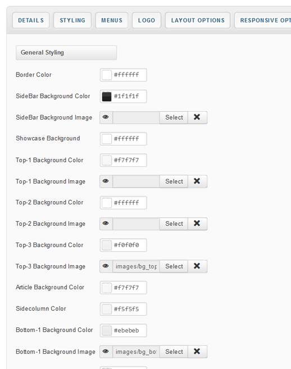Switch to the Layout Options tab
This screenshot has width=291, height=369.
198,20
